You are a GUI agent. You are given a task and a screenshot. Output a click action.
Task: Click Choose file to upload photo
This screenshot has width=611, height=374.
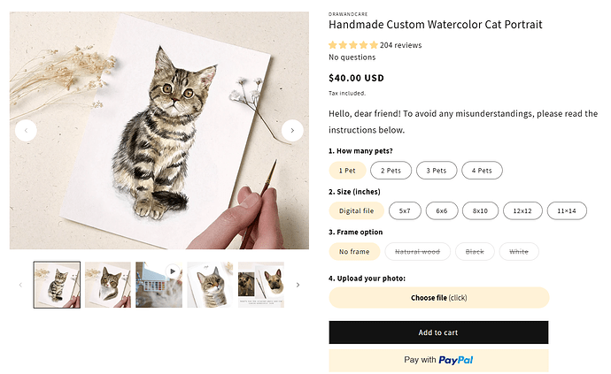438,298
